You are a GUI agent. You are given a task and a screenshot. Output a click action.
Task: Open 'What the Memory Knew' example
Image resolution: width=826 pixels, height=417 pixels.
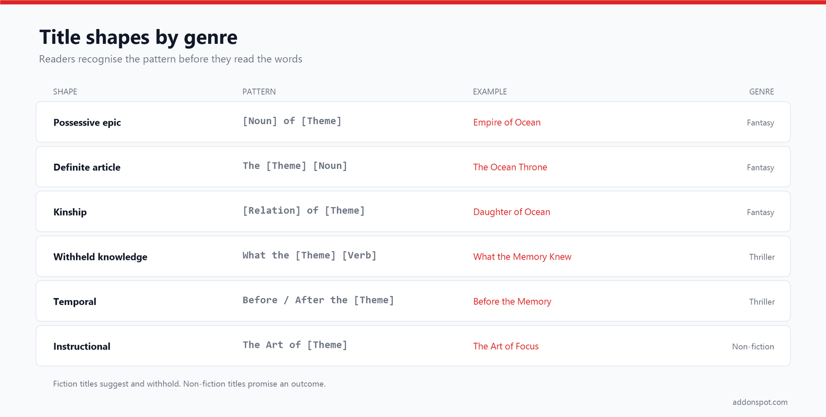522,257
